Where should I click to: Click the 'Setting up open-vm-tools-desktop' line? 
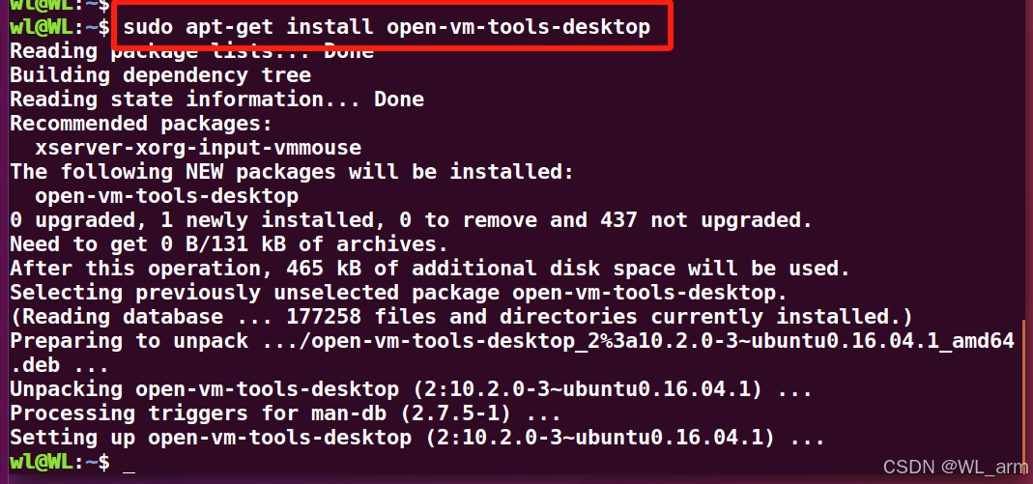[x=417, y=438]
